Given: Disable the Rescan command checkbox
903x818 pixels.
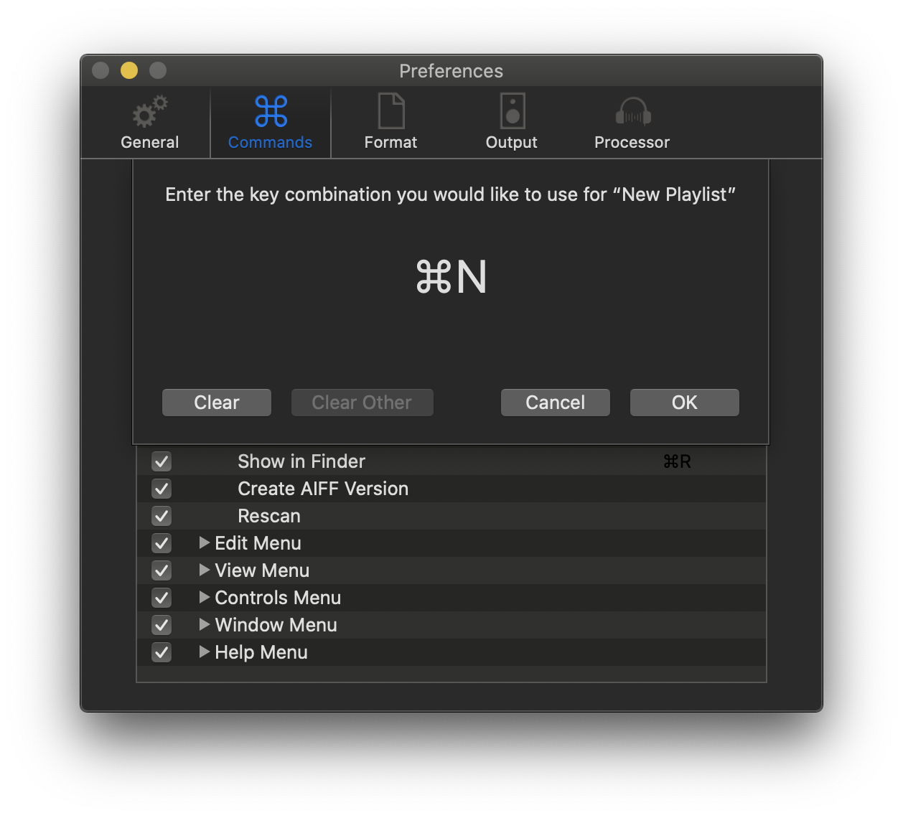Looking at the screenshot, I should pos(162,516).
